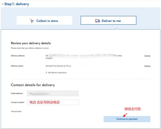
Task: Select the Deliver to me tab
Action: [109, 20]
